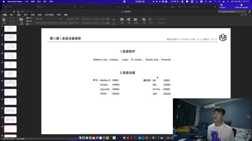252x141 pixels.
Task: Select slide 25 thumbnail
Action: [x=10, y=47]
